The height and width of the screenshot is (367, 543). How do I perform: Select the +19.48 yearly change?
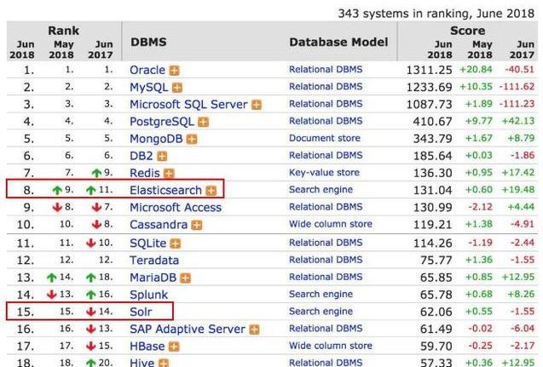click(x=518, y=190)
